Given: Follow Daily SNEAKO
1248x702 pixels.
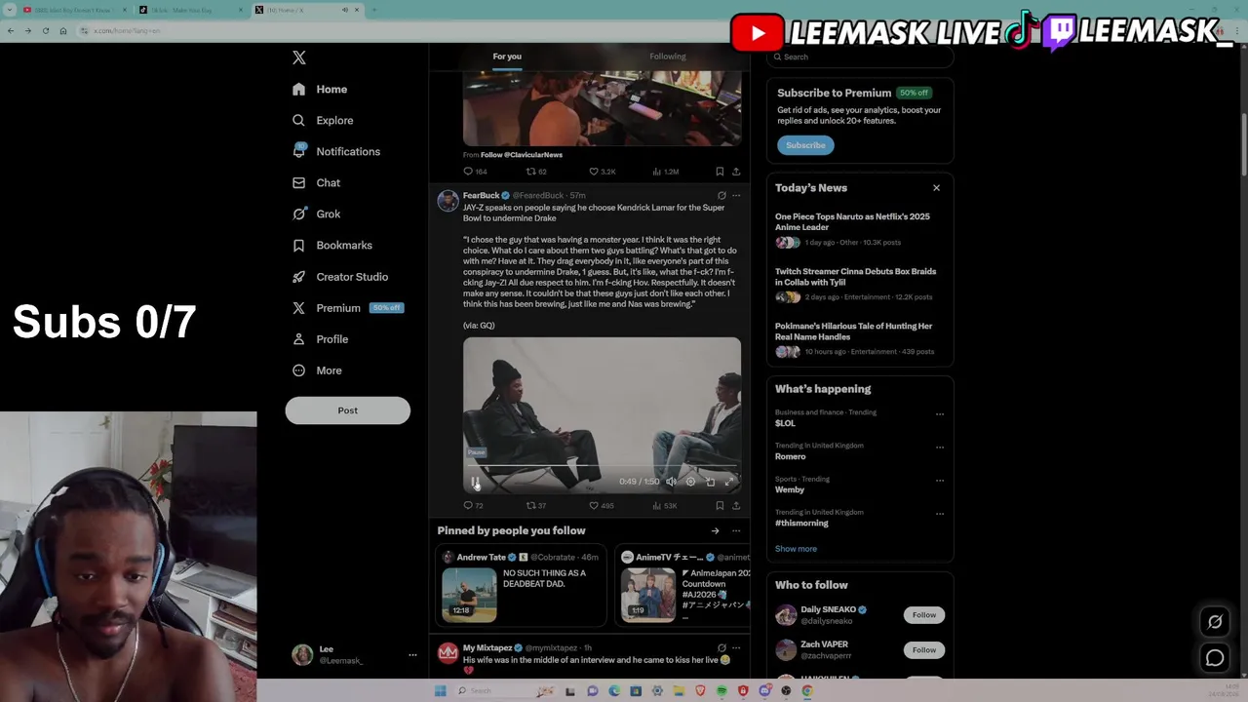Looking at the screenshot, I should tap(924, 614).
